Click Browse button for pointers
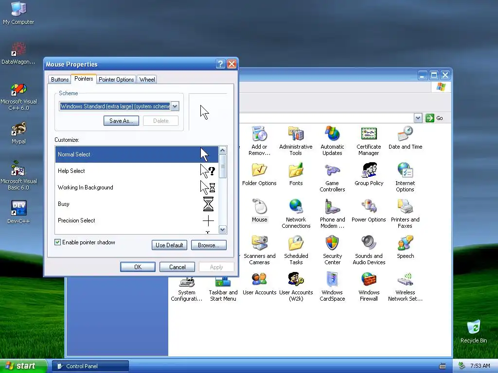The width and height of the screenshot is (498, 373). [x=209, y=245]
